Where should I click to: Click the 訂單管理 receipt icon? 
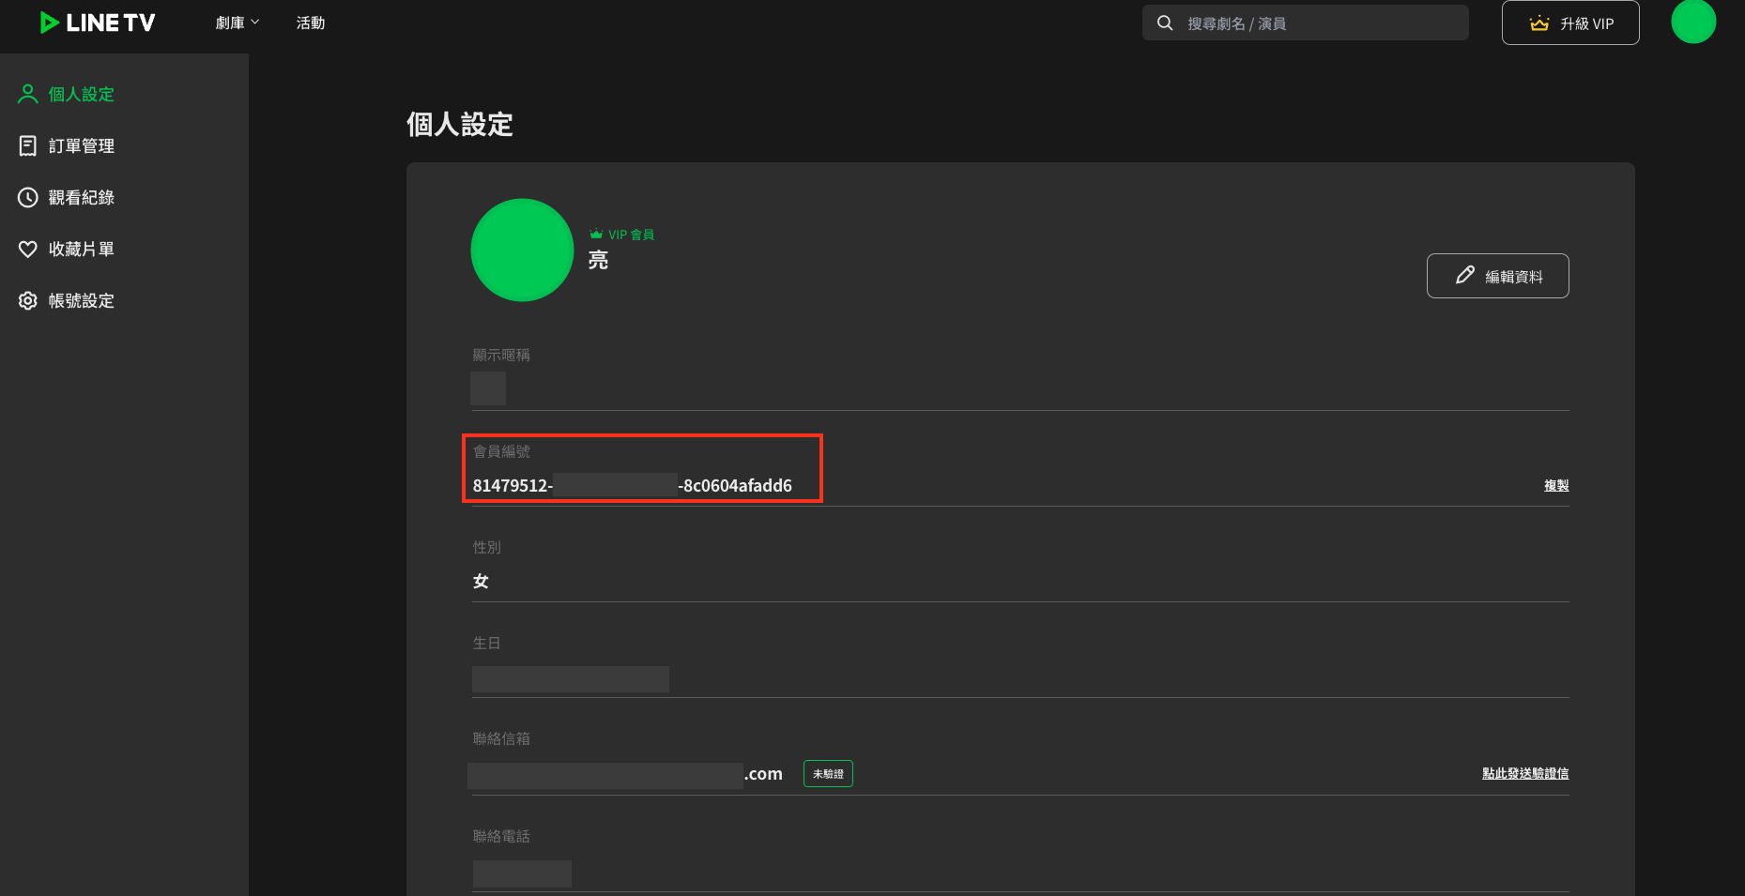[28, 145]
